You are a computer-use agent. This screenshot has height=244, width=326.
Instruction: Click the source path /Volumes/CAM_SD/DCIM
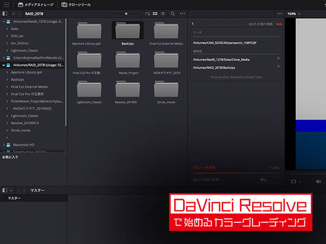click(224, 43)
